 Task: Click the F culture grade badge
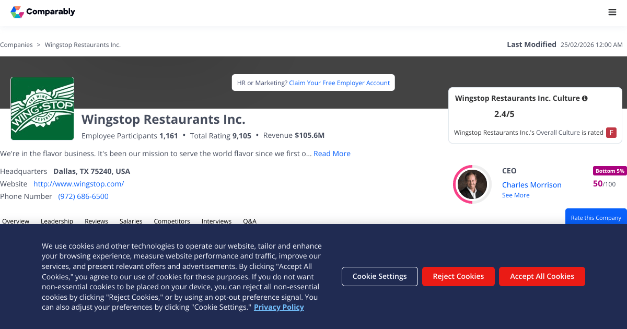611,133
